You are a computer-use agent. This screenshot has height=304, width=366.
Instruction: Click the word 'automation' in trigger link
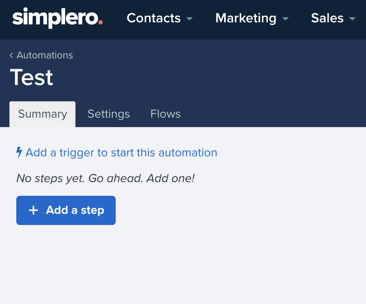pos(188,152)
